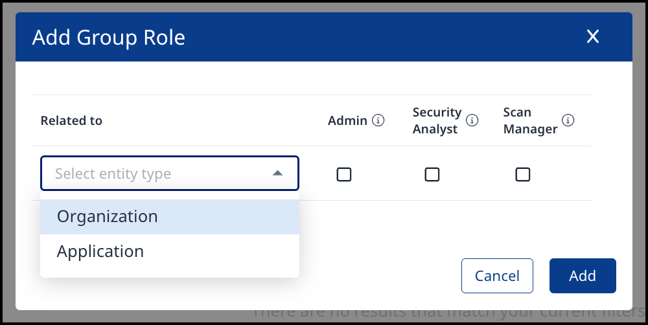The height and width of the screenshot is (325, 648).
Task: Tick the Security Analyst checkbox
Action: [x=432, y=174]
